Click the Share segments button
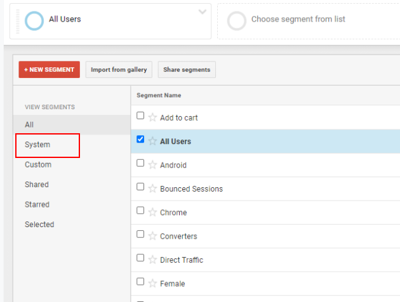The width and height of the screenshot is (400, 302). coord(187,70)
